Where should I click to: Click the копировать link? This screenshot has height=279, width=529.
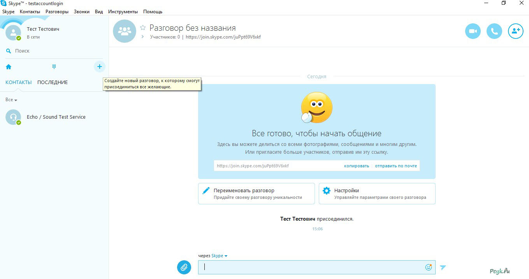pyautogui.click(x=356, y=166)
